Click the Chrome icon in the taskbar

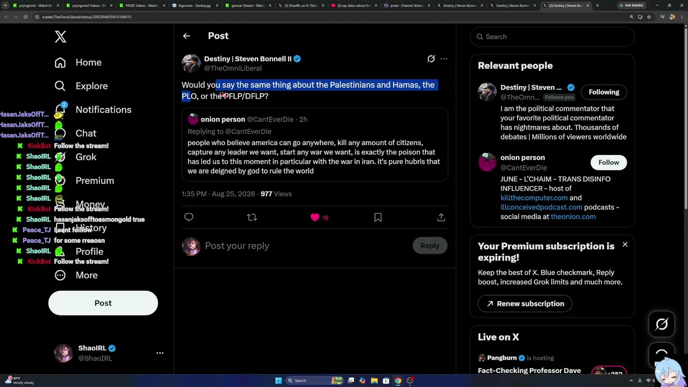click(x=398, y=381)
